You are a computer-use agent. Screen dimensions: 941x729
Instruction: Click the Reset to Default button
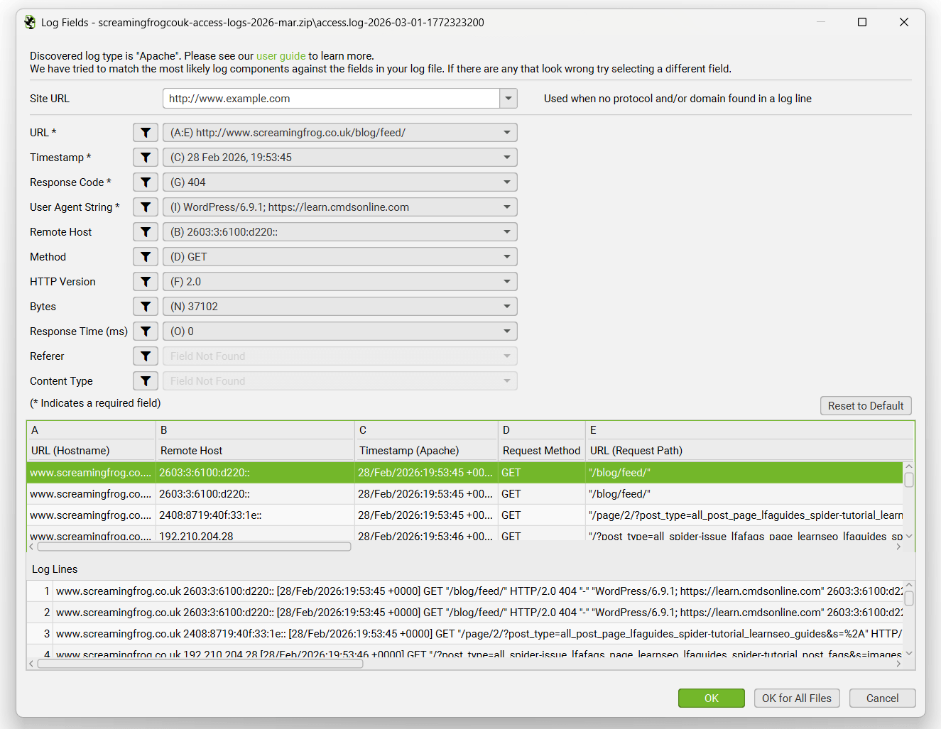point(866,406)
